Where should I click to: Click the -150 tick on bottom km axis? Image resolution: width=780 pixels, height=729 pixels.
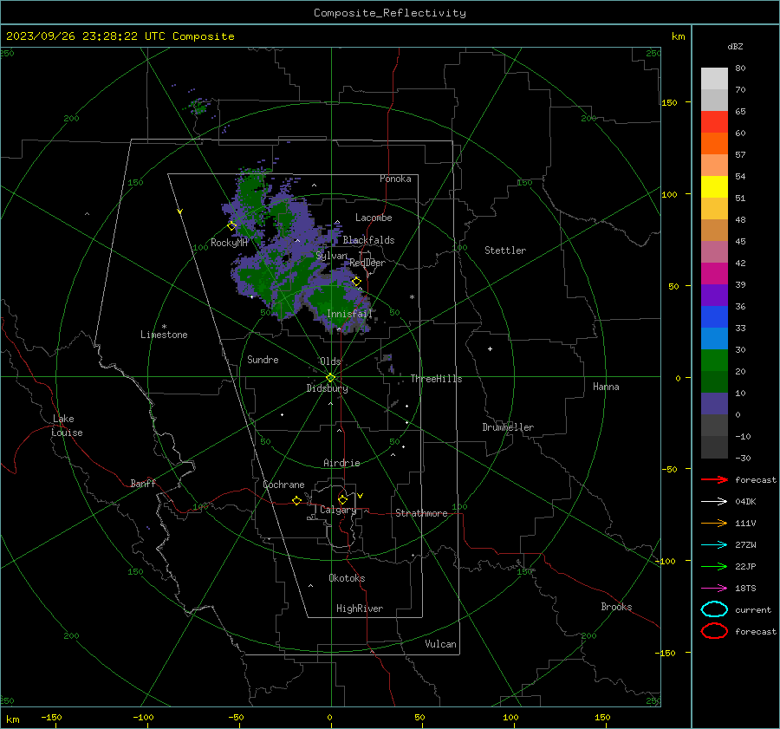click(51, 717)
